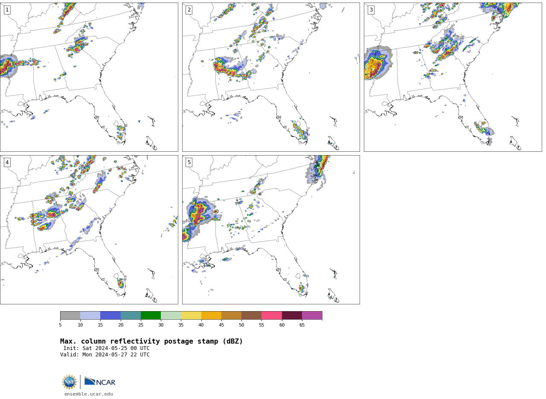The height and width of the screenshot is (399, 546).
Task: Click the panel number 3 label
Action: coord(371,10)
